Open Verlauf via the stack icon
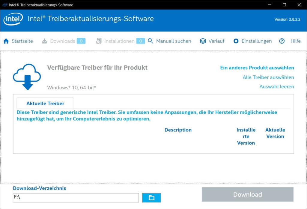307x209 pixels. (203, 41)
